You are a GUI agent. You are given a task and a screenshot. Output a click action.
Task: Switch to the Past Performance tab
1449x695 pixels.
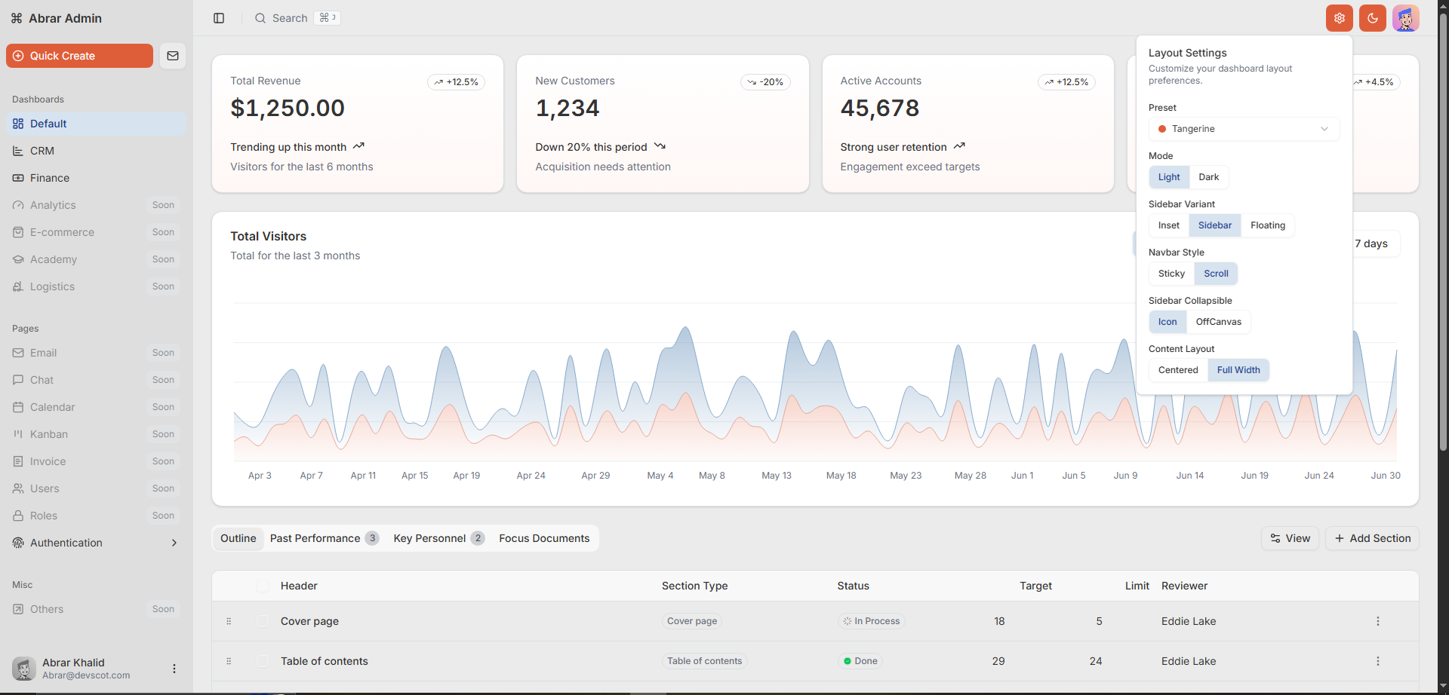324,538
